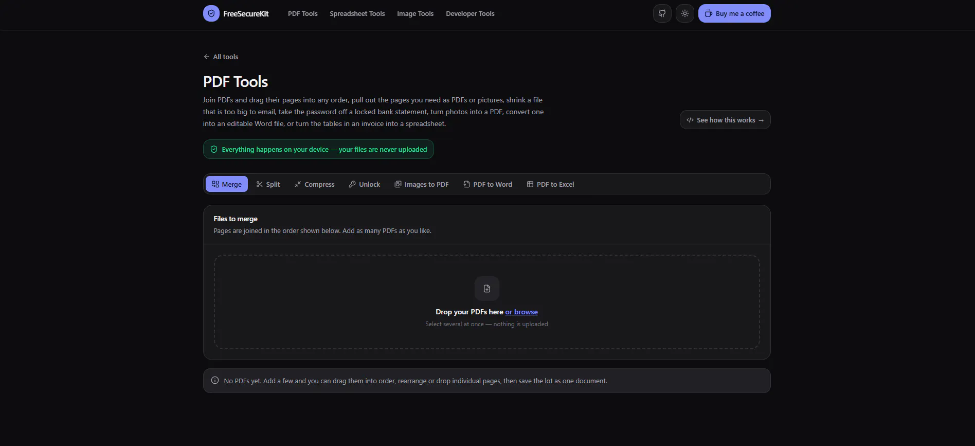Select the Merge tab
975x446 pixels.
click(x=227, y=184)
